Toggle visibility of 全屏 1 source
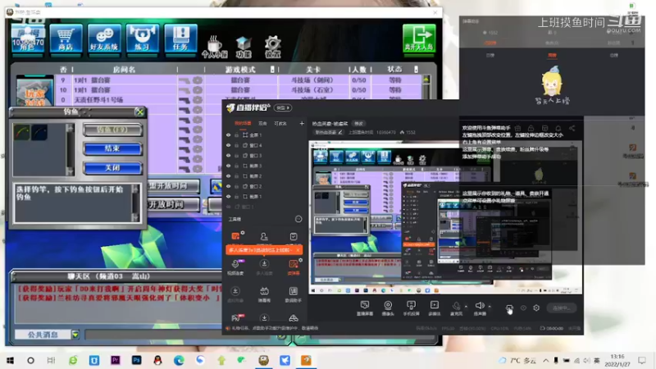656x369 pixels. tap(229, 135)
